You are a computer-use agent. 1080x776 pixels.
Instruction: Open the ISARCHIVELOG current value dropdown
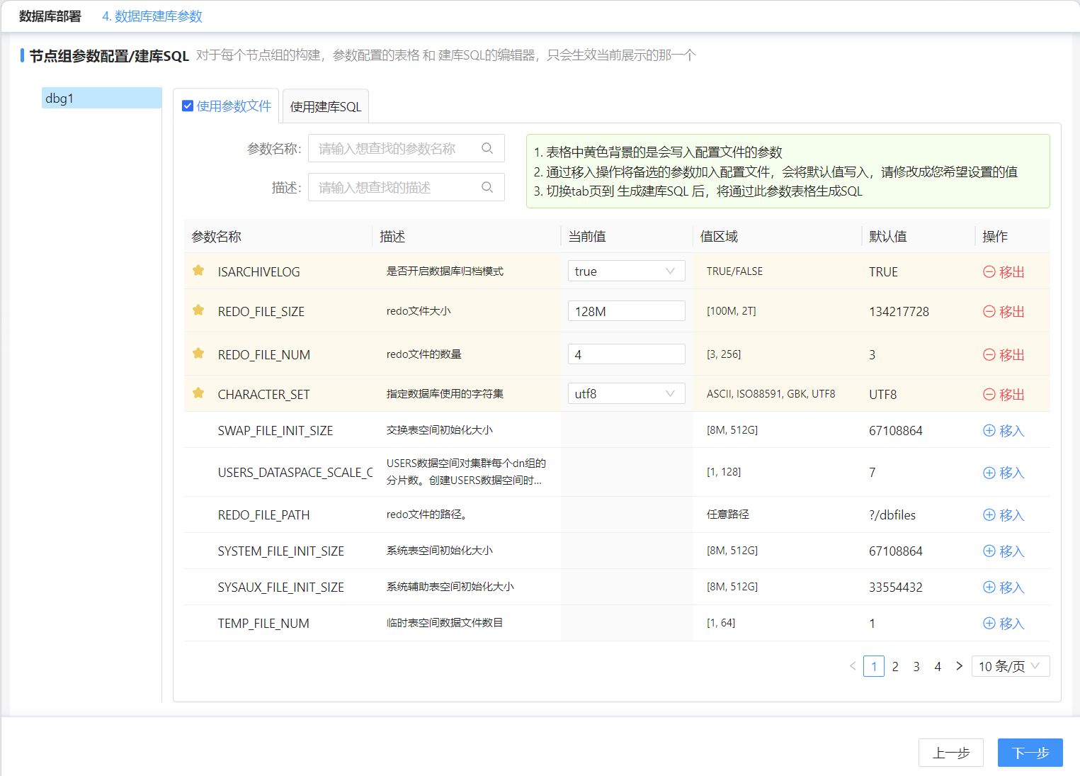(x=626, y=271)
